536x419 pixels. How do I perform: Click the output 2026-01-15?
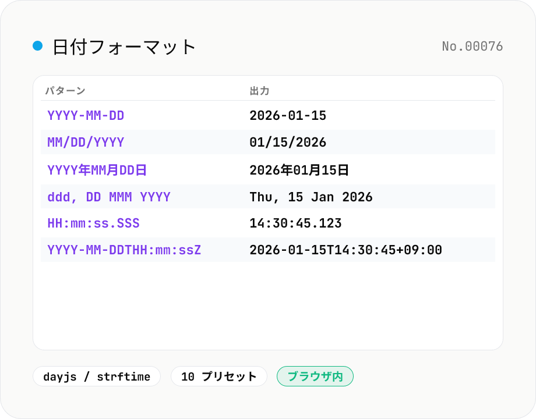click(x=288, y=115)
